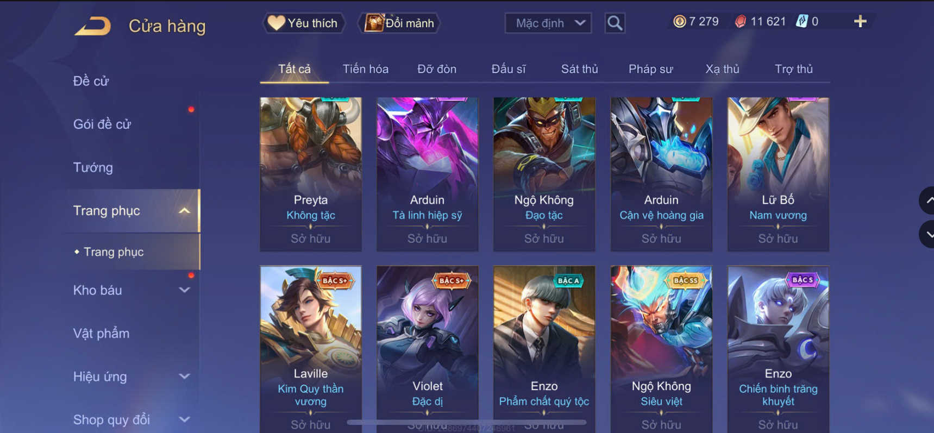934x433 pixels.
Task: Collapse the Trang phục sidebar section
Action: (184, 211)
